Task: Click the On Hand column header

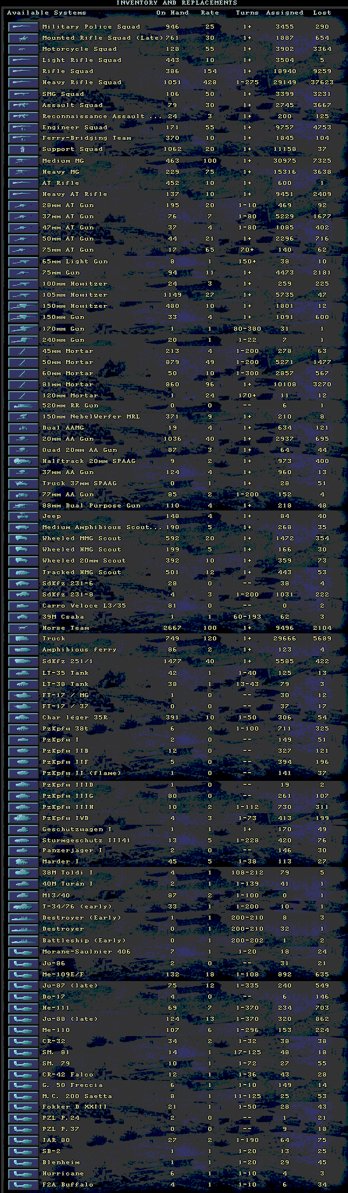Action: 173,13
